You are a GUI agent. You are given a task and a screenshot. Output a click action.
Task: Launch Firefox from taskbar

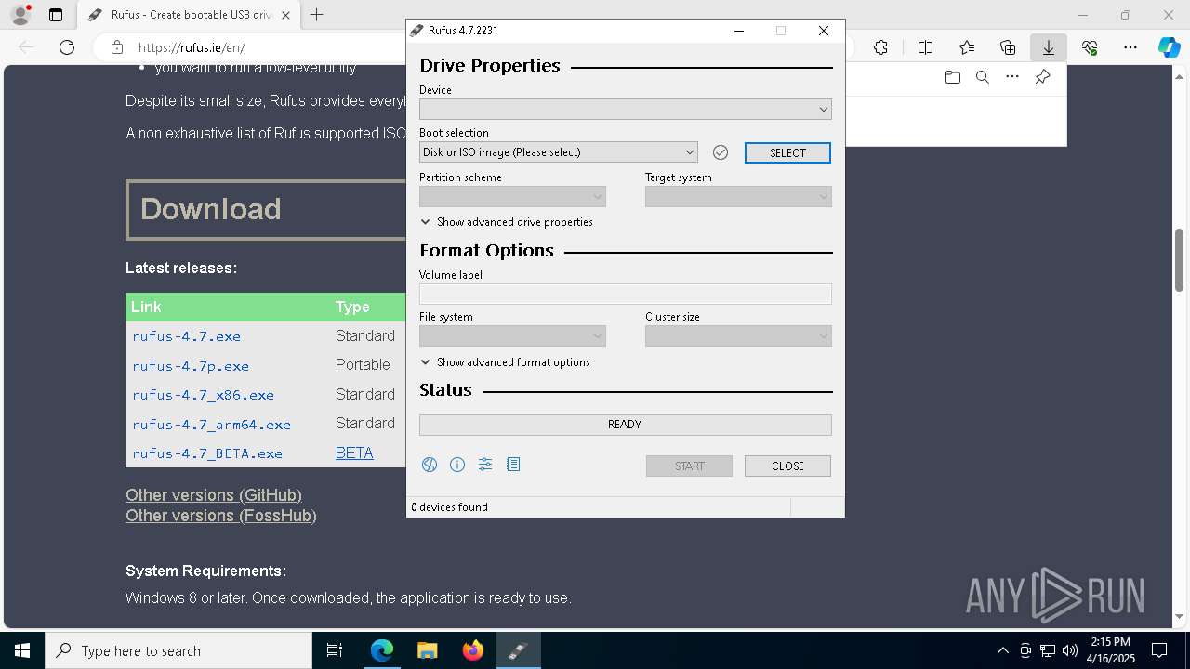(473, 650)
